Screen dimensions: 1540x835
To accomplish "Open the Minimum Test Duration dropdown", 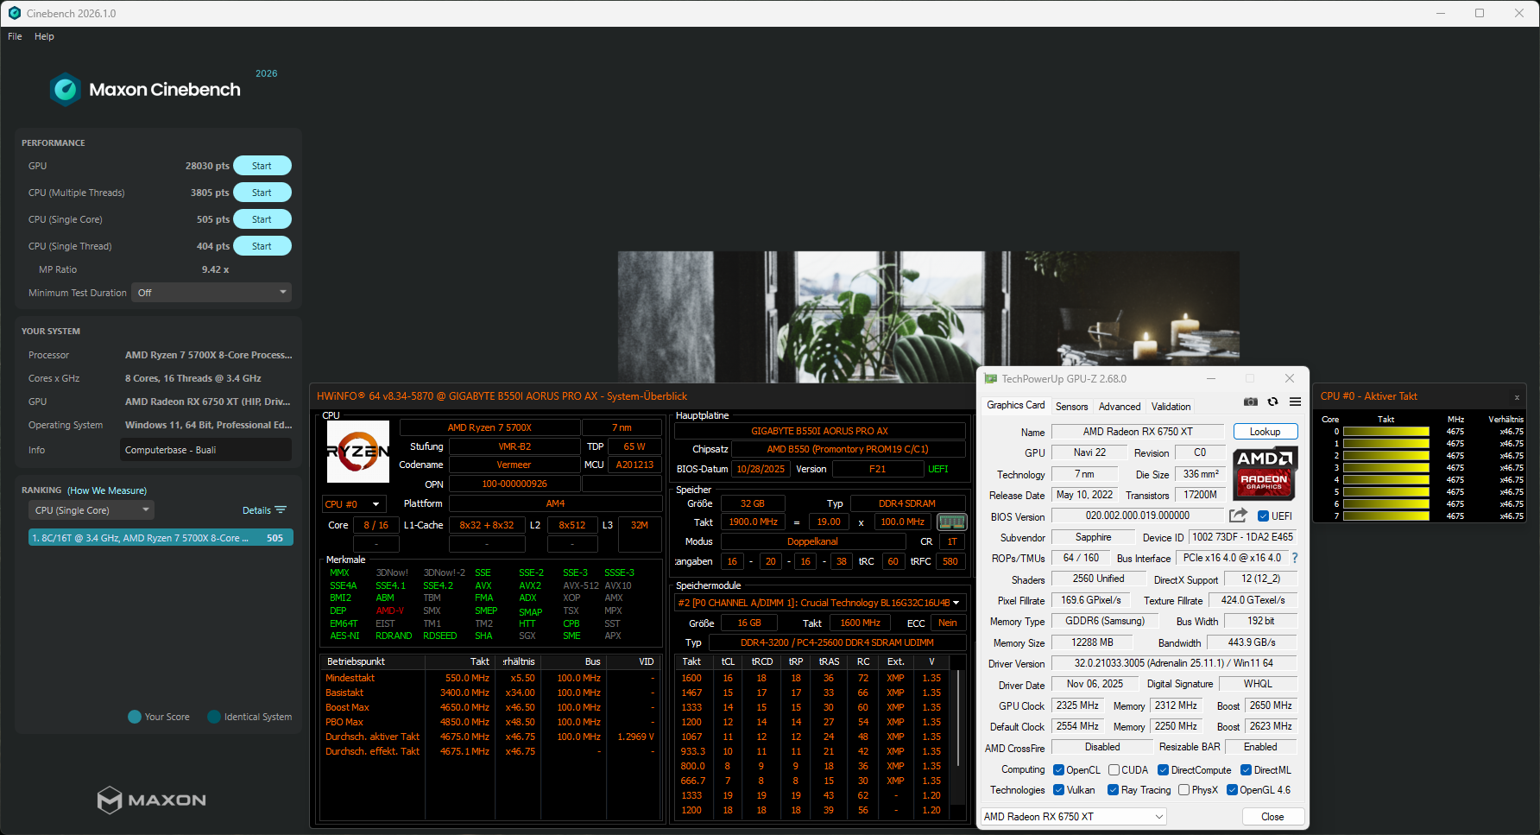I will click(x=211, y=293).
